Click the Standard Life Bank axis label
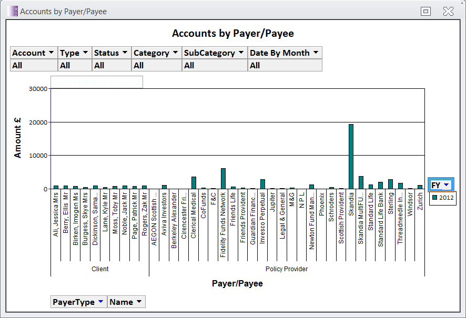 click(380, 220)
